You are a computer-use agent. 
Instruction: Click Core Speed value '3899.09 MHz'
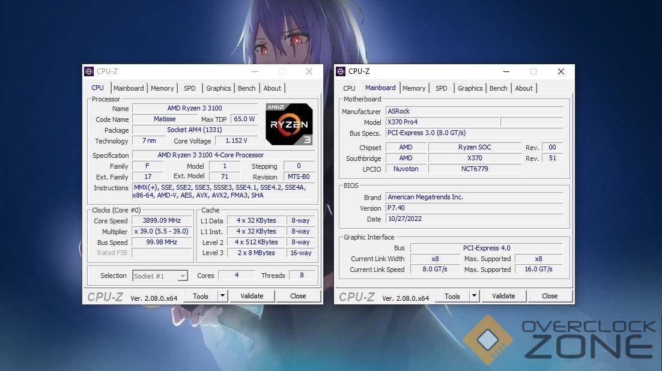coord(162,221)
